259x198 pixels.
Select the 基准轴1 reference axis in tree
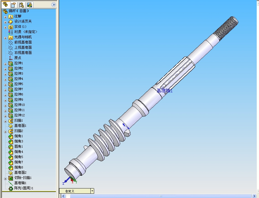20,183
